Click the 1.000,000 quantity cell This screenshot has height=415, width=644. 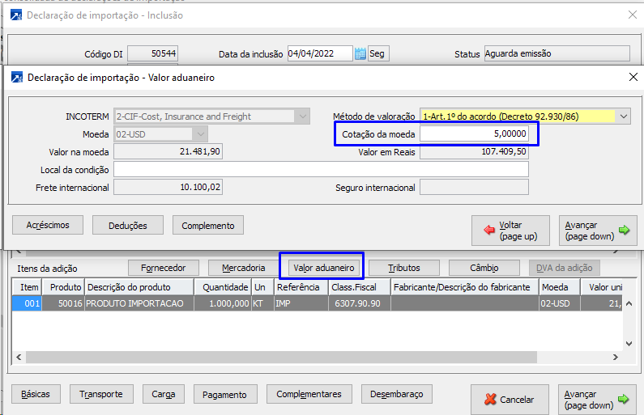coord(223,303)
